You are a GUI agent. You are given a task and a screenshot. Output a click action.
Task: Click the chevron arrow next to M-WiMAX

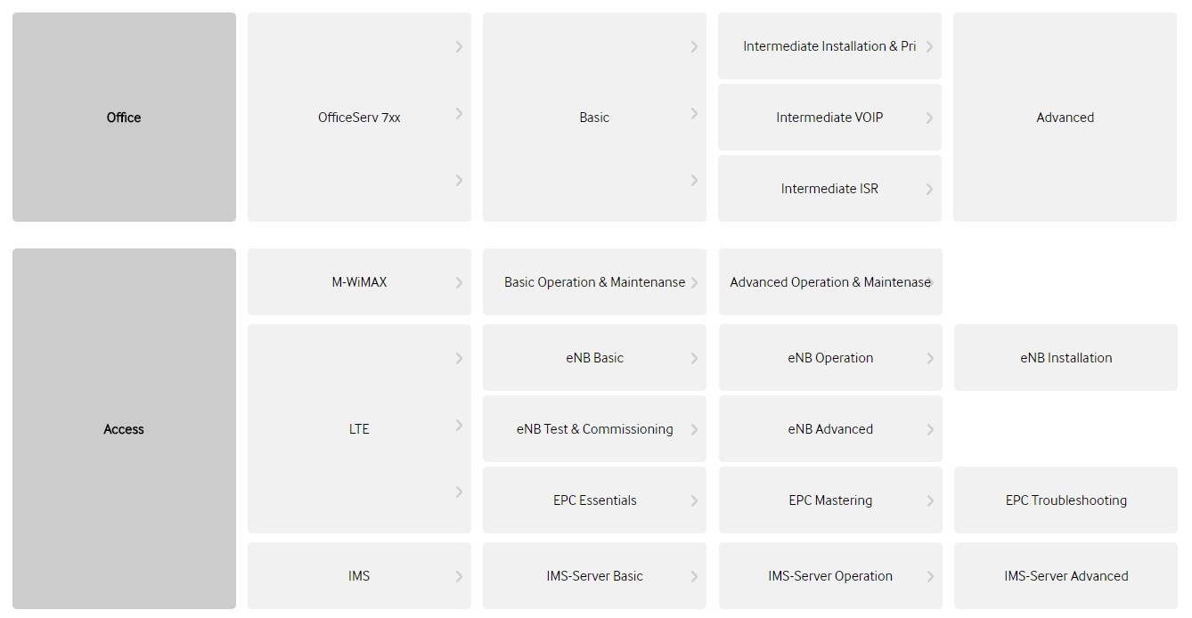coord(459,282)
